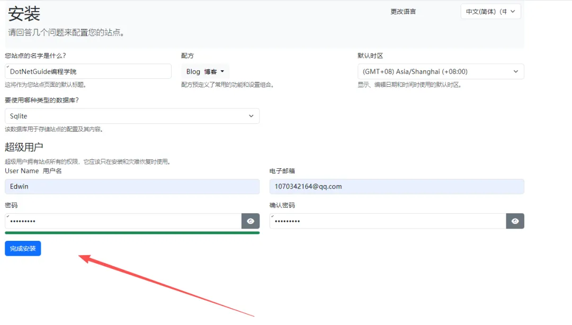
Task: Click the 默认时区 label
Action: pyautogui.click(x=370, y=56)
